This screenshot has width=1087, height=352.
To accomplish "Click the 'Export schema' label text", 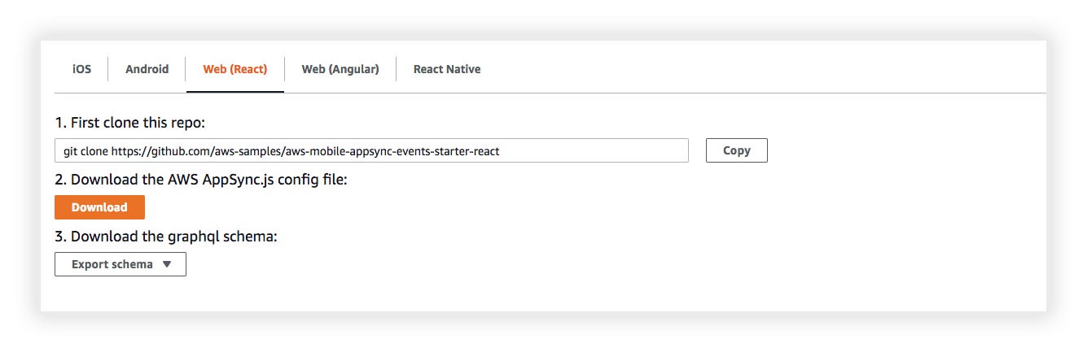I will click(112, 264).
